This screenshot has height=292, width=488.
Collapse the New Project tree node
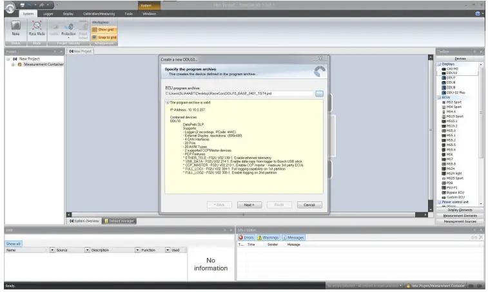coord(8,59)
